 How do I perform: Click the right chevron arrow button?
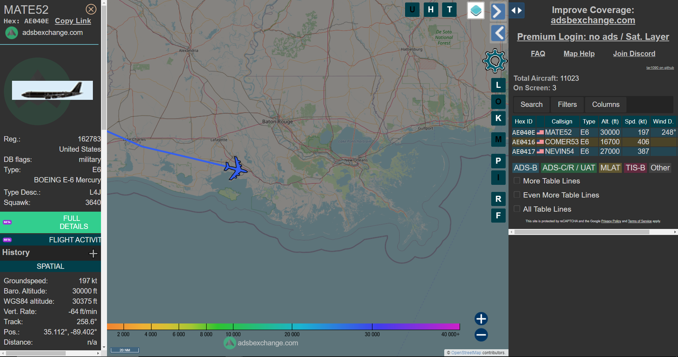click(498, 11)
